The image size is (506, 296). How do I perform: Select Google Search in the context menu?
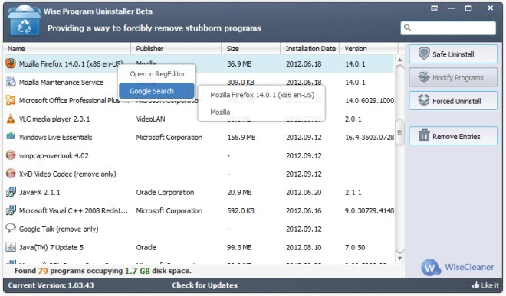pyautogui.click(x=156, y=91)
